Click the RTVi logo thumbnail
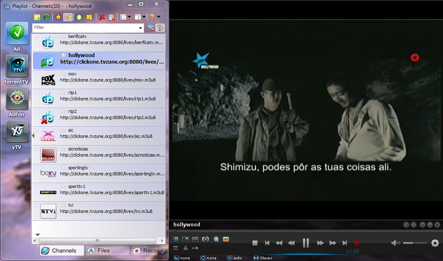 [x=48, y=211]
